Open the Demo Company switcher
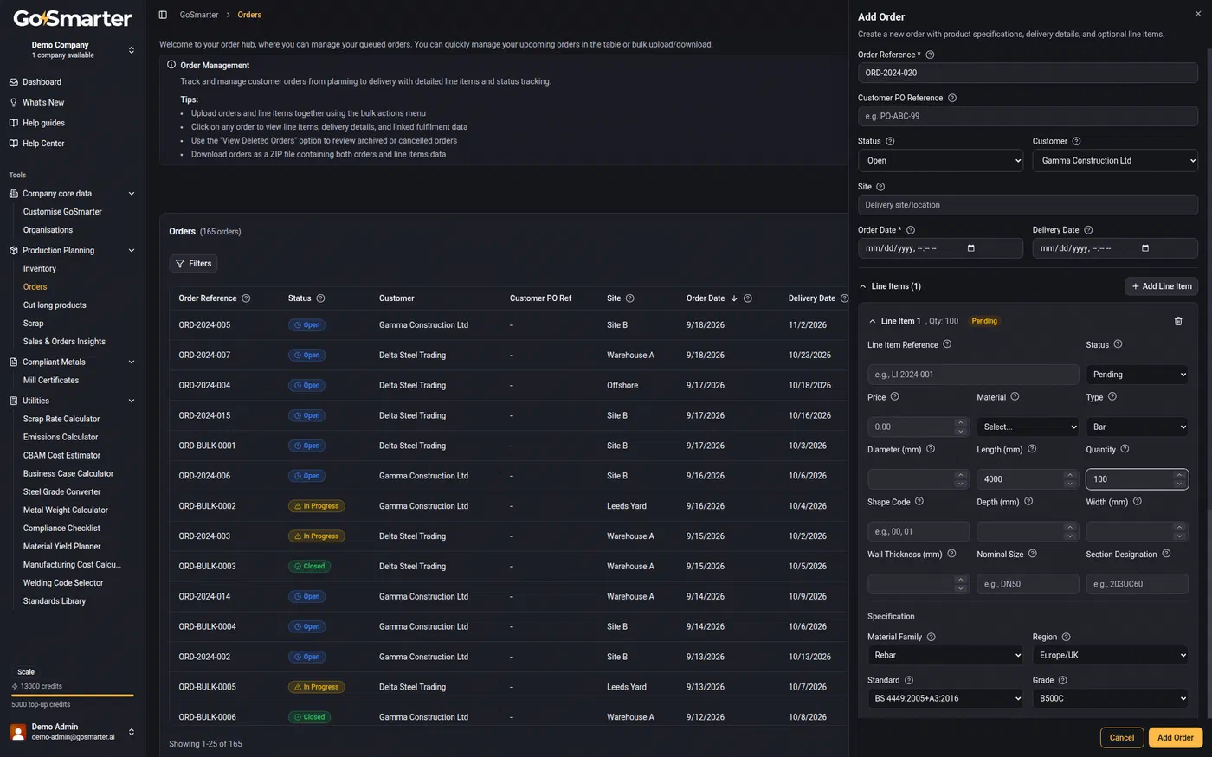The image size is (1212, 757). tap(73, 49)
